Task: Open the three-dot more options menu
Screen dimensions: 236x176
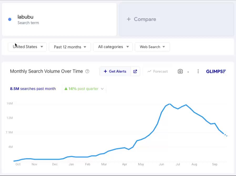Action: (198, 71)
